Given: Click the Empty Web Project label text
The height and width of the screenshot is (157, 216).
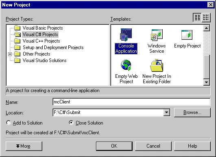Looking at the screenshot, I should (127, 79).
